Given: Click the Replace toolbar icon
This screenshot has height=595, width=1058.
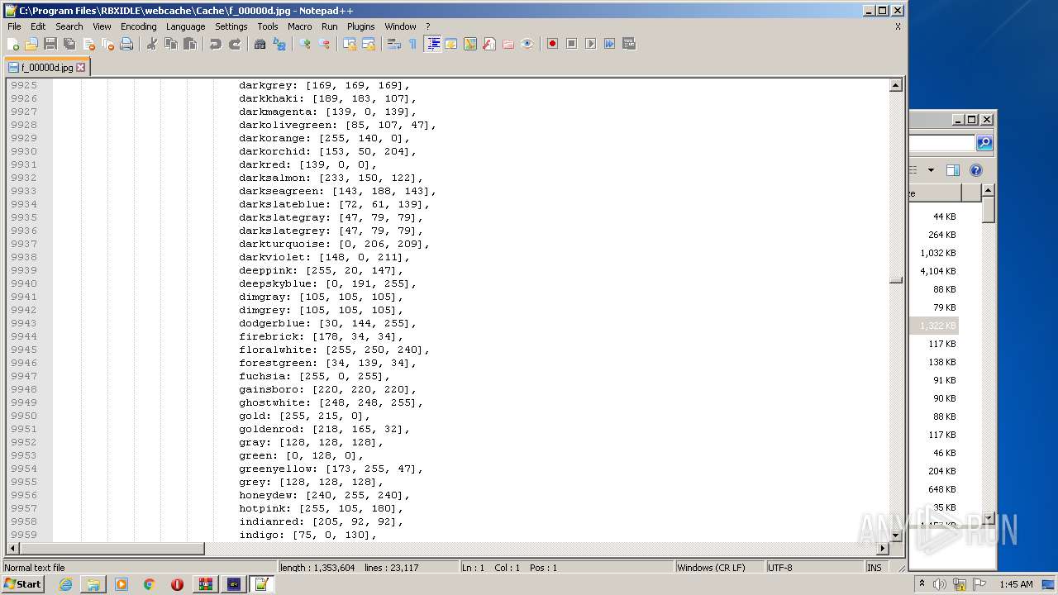Looking at the screenshot, I should [x=279, y=44].
